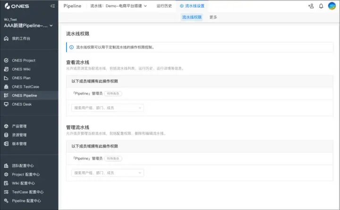Click the invite member icon
340x210 pixels.
(311, 6)
